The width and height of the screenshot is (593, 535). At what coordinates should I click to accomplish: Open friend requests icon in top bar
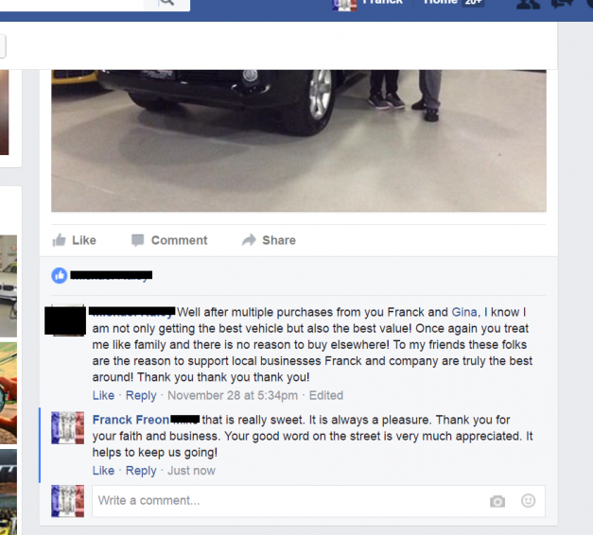coord(528,4)
